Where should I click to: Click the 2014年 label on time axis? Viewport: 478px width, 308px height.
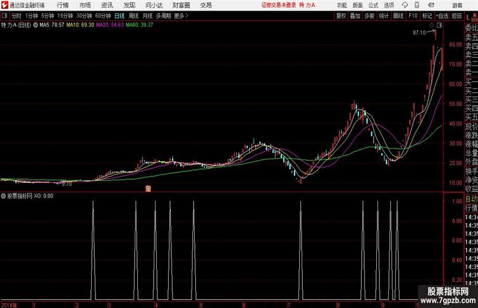point(9,305)
